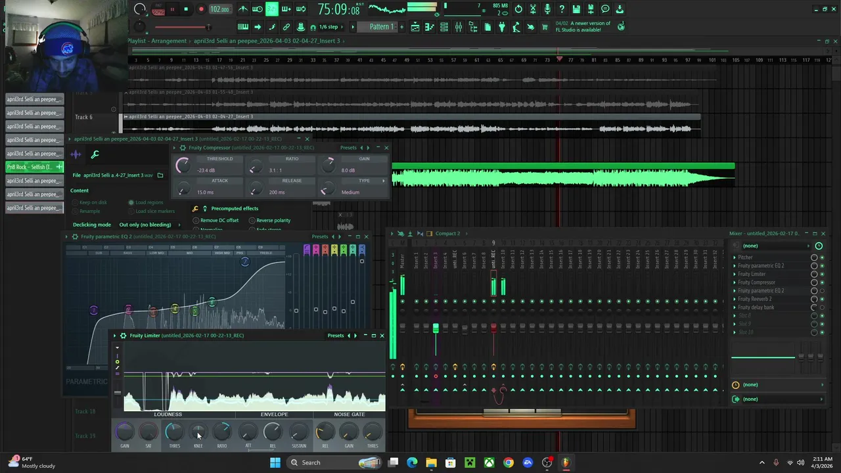Toggle Load slice markers option
Viewport: 841px width, 473px height.
(x=152, y=211)
